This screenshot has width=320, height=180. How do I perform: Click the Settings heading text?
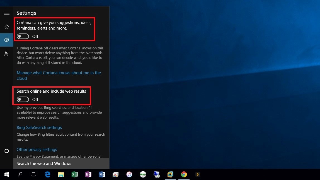[26, 13]
